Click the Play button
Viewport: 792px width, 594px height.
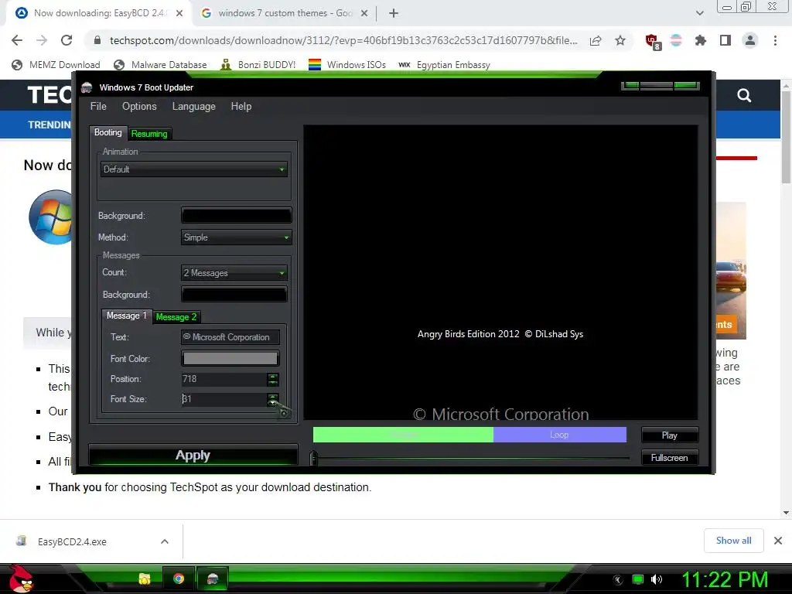tap(670, 435)
